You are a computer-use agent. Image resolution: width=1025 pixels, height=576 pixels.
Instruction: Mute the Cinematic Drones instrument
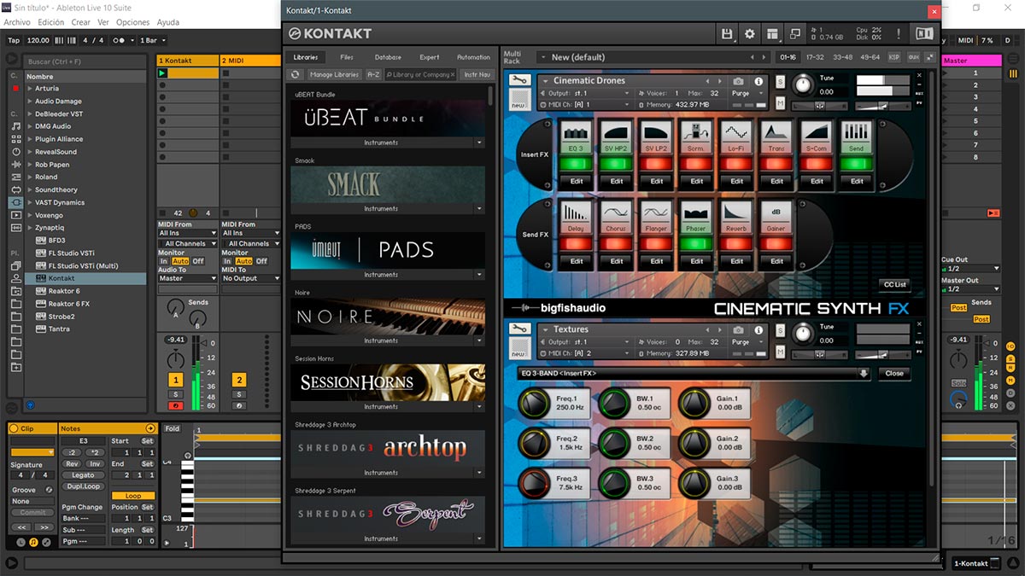[x=781, y=103]
